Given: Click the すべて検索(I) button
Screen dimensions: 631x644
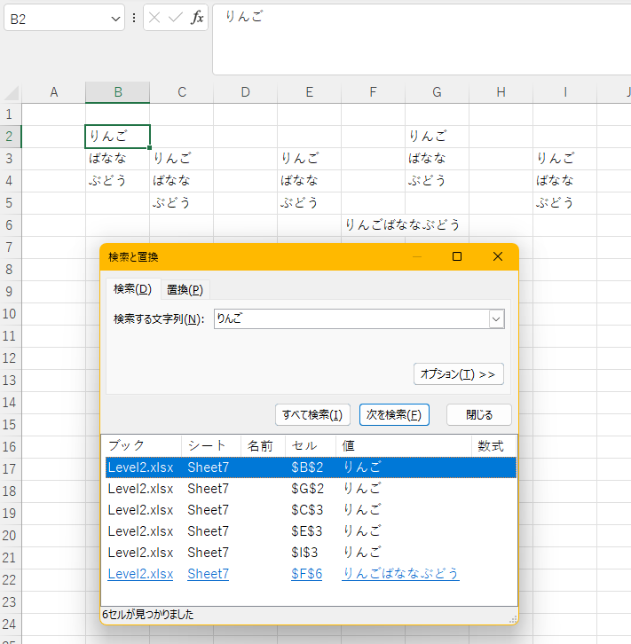Looking at the screenshot, I should coord(312,415).
